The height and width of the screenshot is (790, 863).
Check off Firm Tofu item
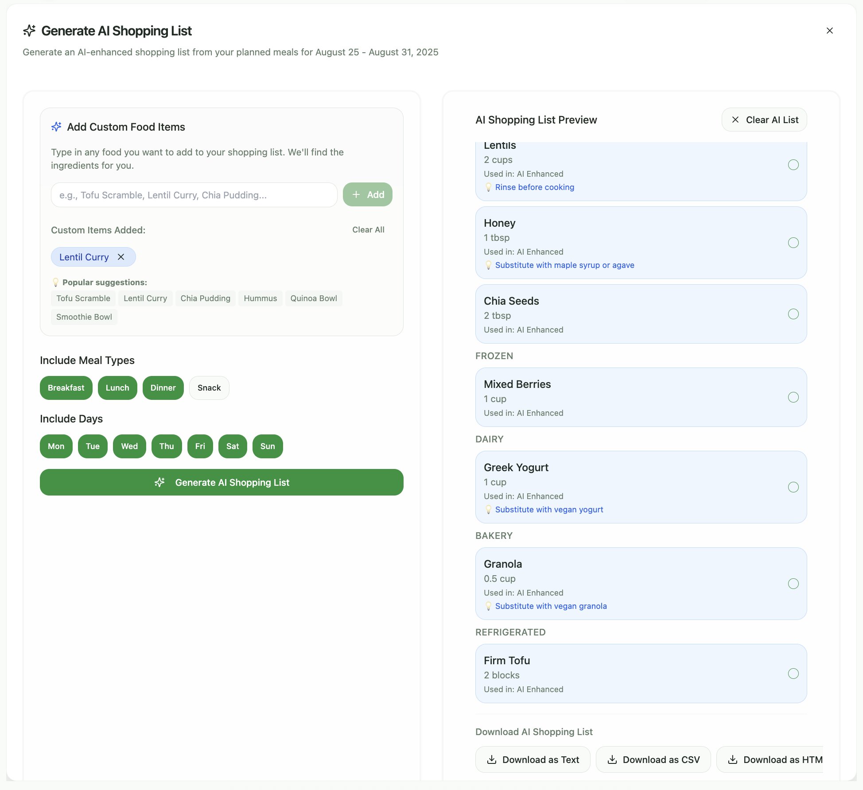(x=793, y=674)
